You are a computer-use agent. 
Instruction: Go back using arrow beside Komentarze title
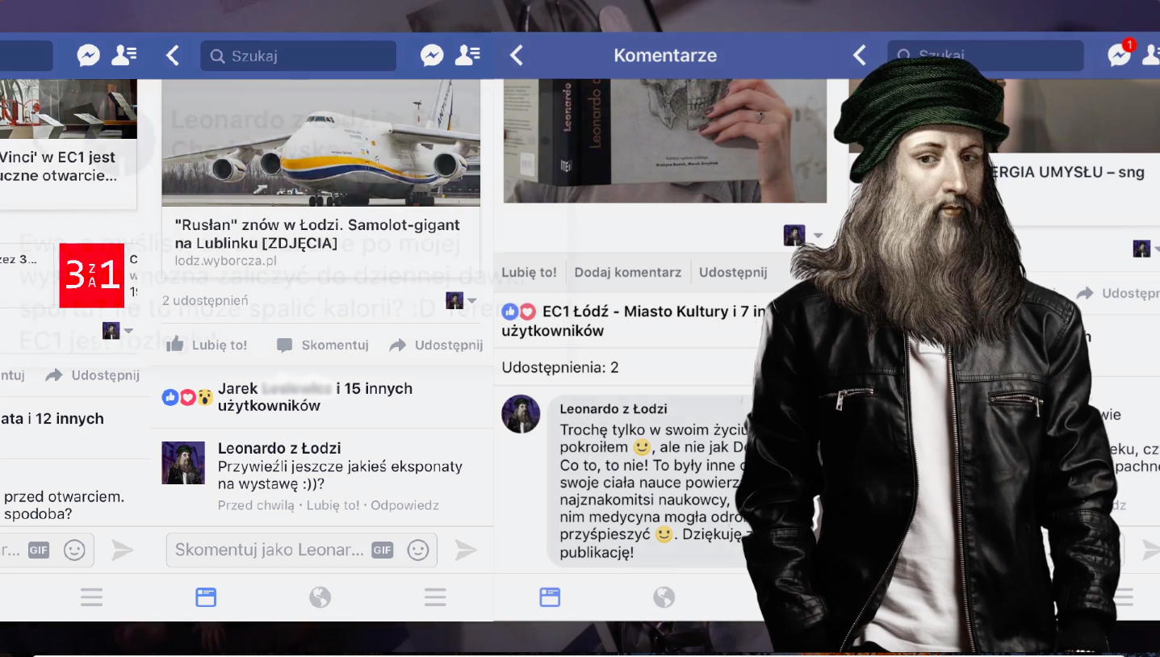coord(517,55)
